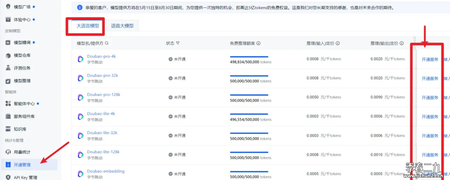Open the Doubao-pro-4k model link

[x=101, y=56]
